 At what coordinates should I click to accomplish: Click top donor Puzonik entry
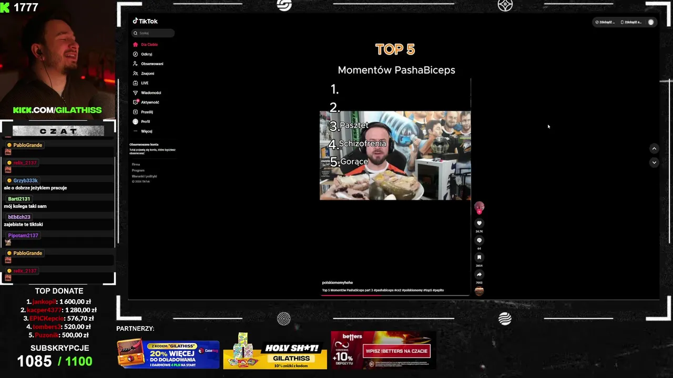coord(58,335)
